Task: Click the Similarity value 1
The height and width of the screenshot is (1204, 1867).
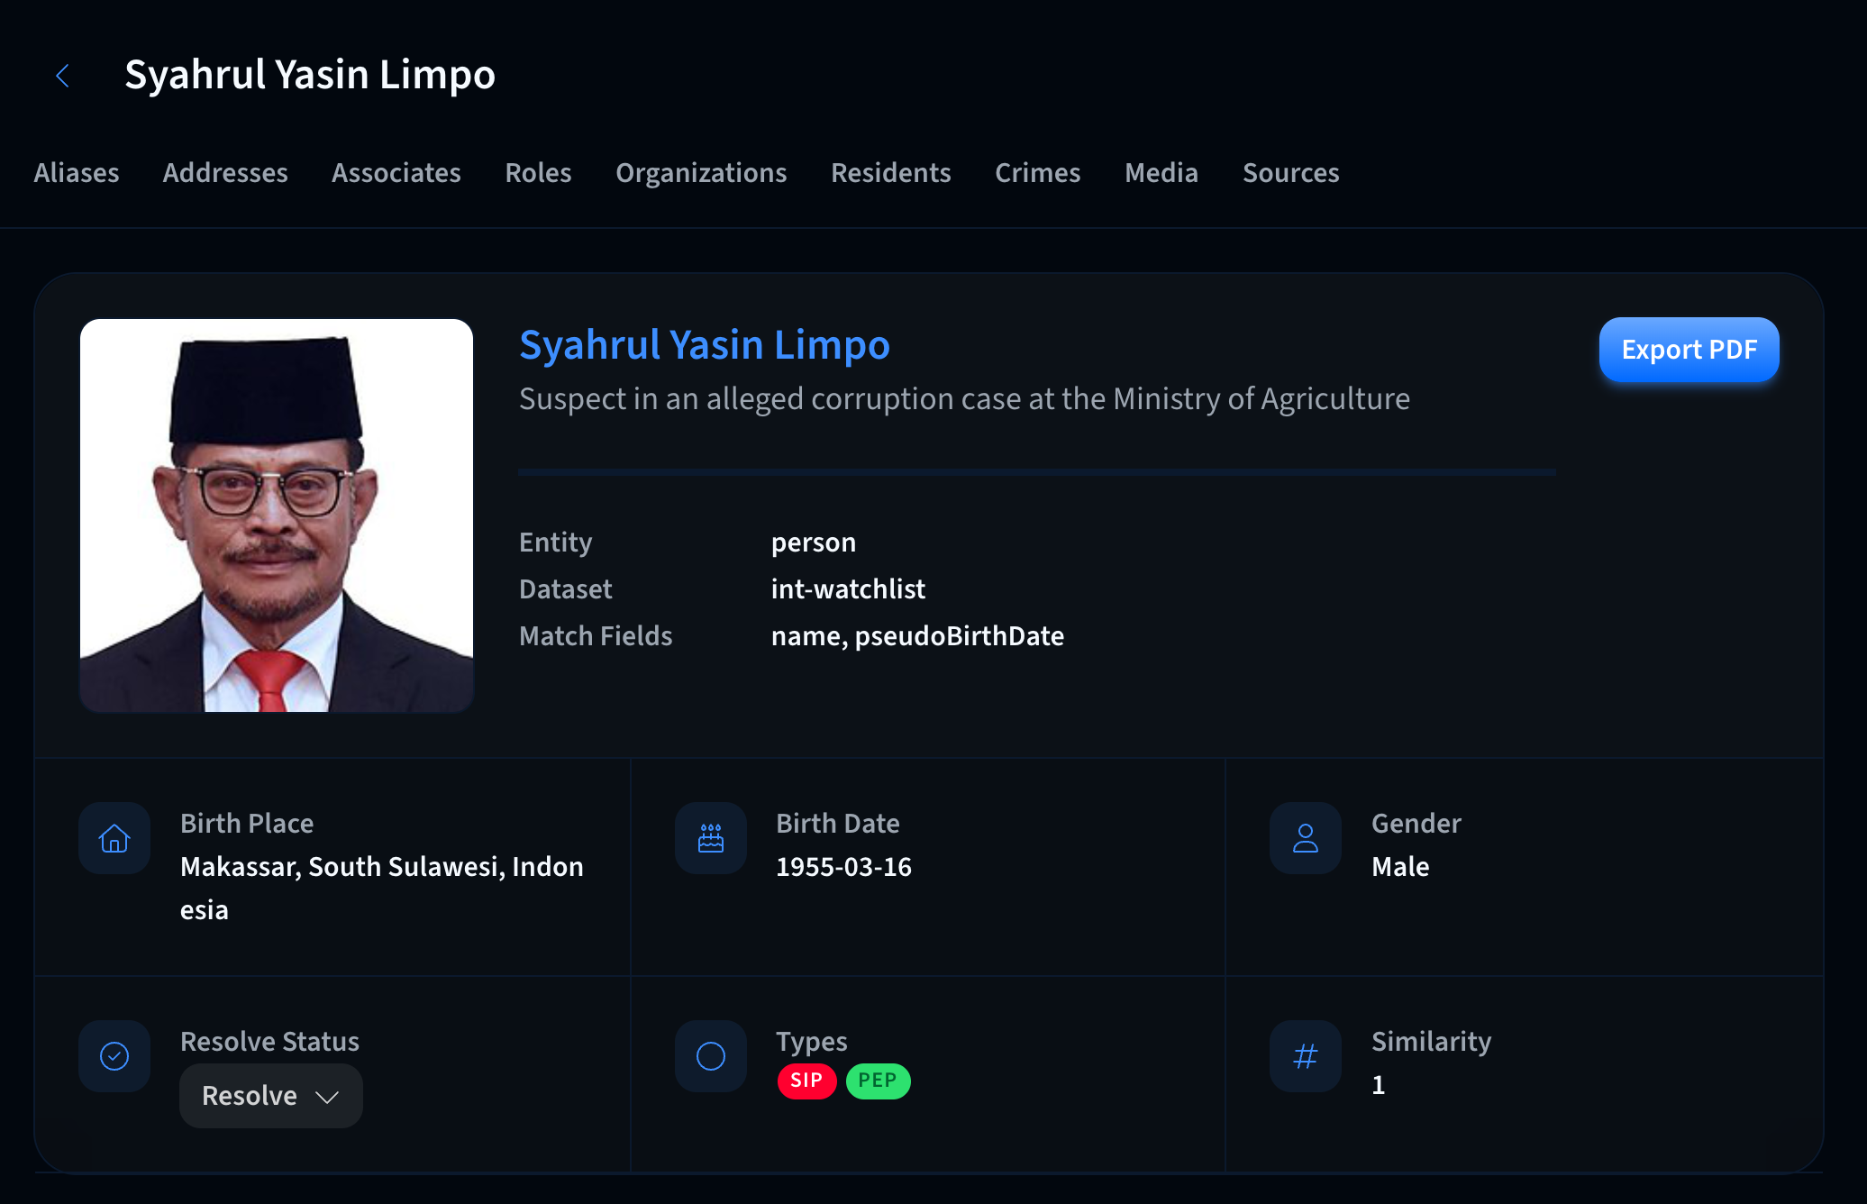Action: tap(1379, 1085)
